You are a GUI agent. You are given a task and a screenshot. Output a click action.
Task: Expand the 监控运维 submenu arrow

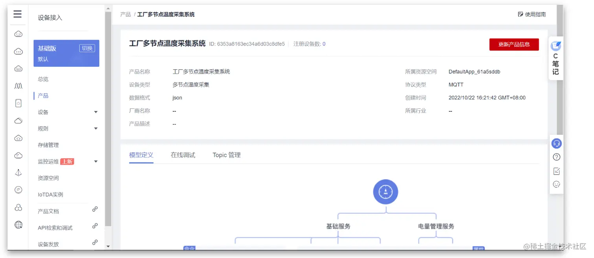click(96, 162)
